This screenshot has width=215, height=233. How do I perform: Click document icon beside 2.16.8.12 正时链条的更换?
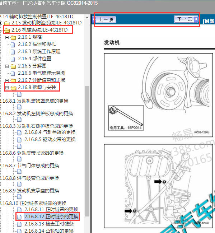coord(19,217)
